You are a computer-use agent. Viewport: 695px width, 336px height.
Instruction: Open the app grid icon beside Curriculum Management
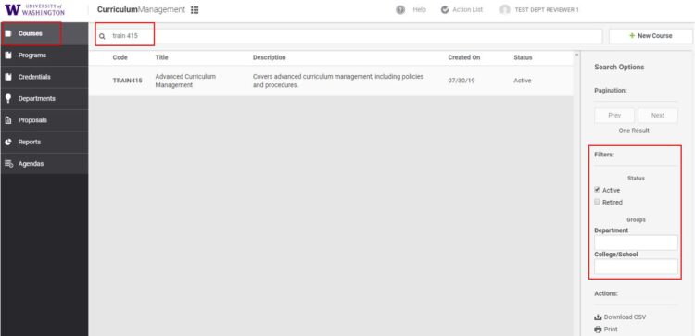point(195,10)
